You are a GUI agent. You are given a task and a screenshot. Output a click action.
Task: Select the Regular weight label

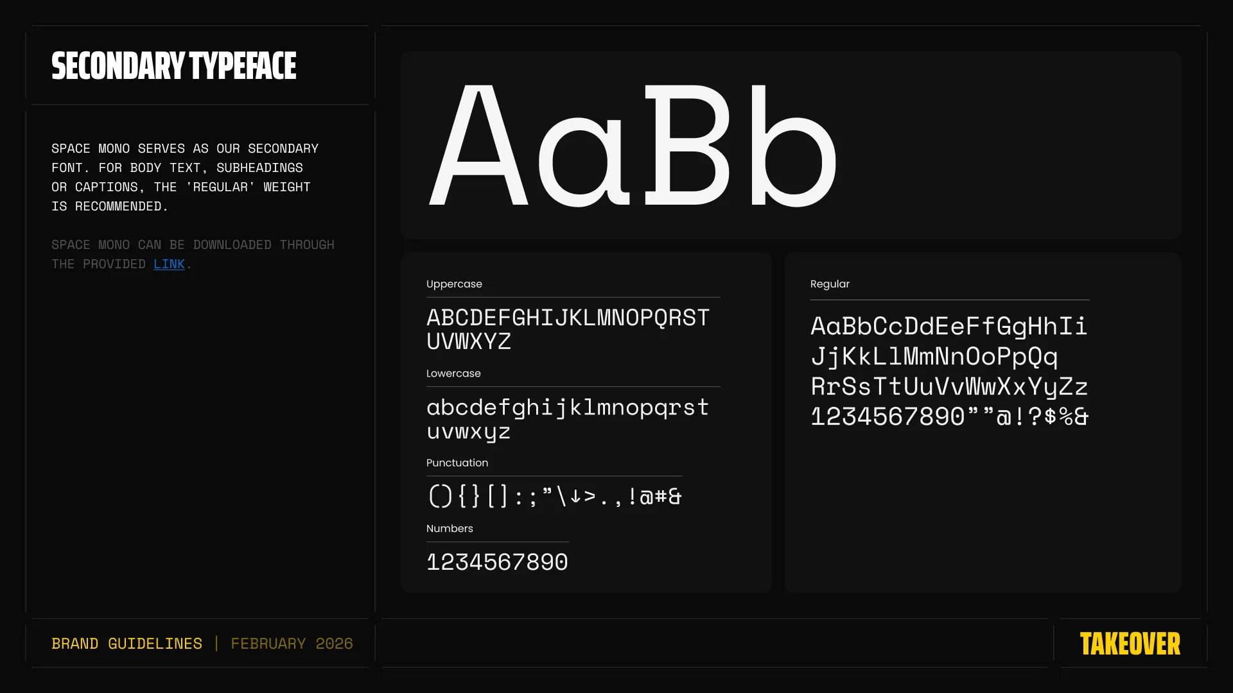[830, 284]
